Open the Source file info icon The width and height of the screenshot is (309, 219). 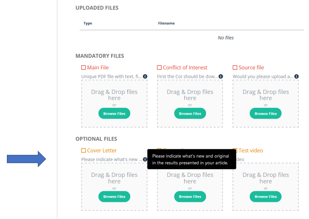(x=297, y=77)
